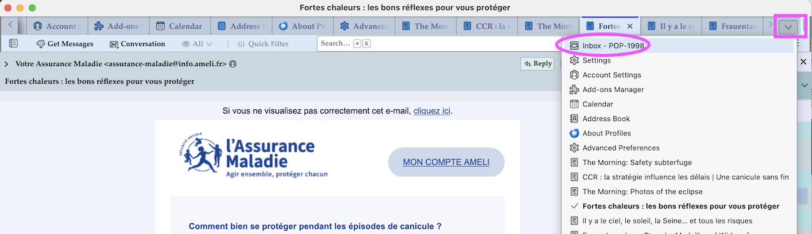This screenshot has width=812, height=234.
Task: Click the gear icon of Settings menu entry
Action: click(575, 61)
